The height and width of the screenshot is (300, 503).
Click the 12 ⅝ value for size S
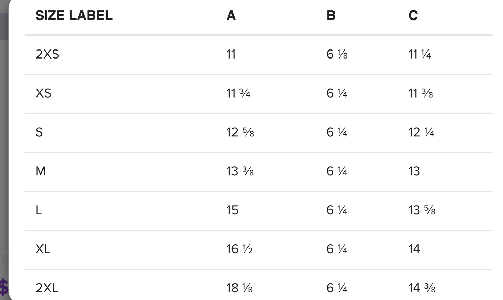click(x=240, y=132)
